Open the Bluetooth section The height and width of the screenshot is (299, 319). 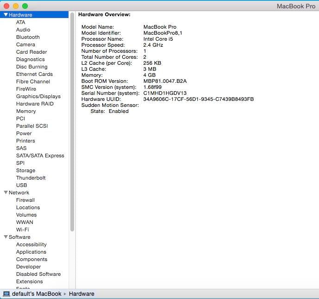pyautogui.click(x=28, y=37)
